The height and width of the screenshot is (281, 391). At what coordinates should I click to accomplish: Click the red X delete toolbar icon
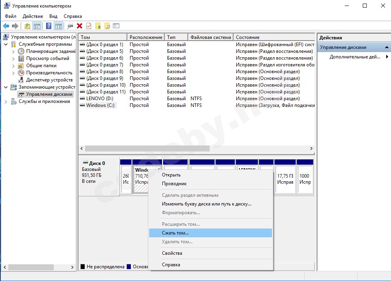(80, 26)
